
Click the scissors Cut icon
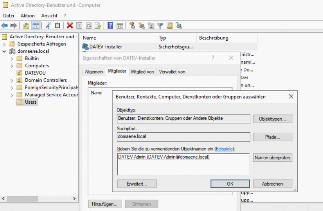48,26
